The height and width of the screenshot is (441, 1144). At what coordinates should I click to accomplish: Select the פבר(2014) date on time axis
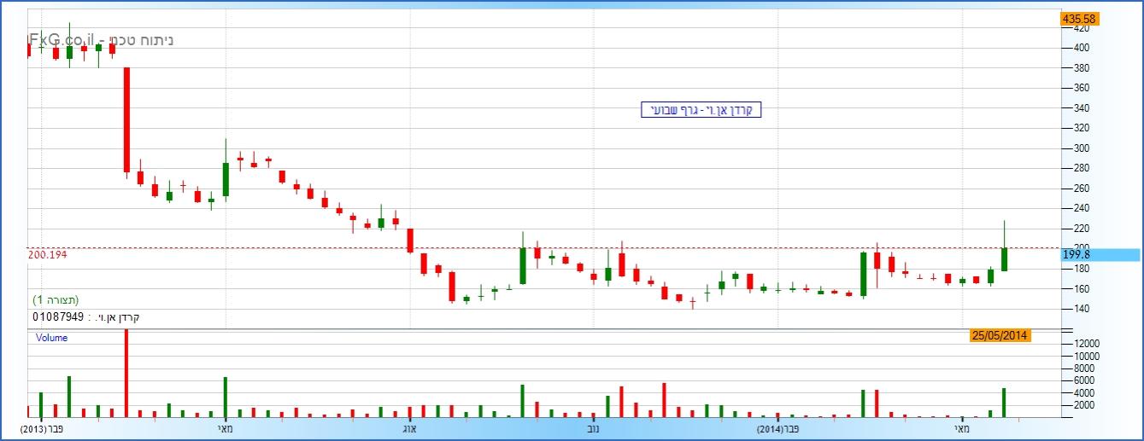tap(777, 428)
